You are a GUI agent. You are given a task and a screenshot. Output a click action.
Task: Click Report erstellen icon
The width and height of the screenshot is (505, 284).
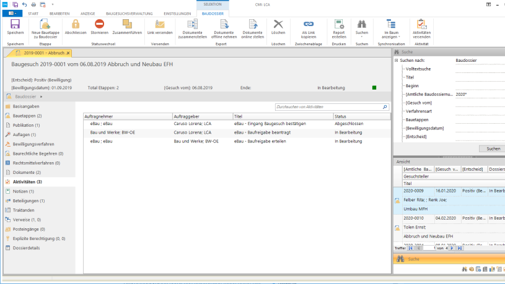pyautogui.click(x=339, y=26)
